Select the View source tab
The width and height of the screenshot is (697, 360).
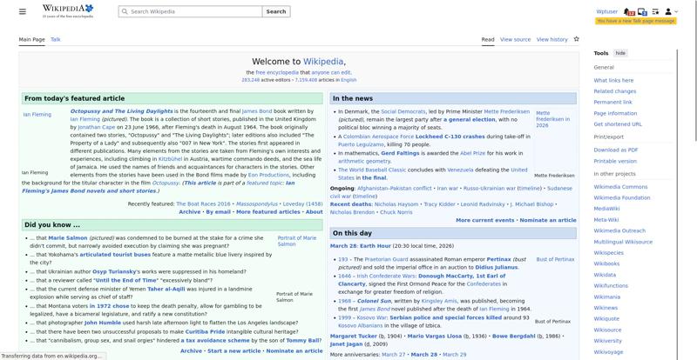(515, 39)
